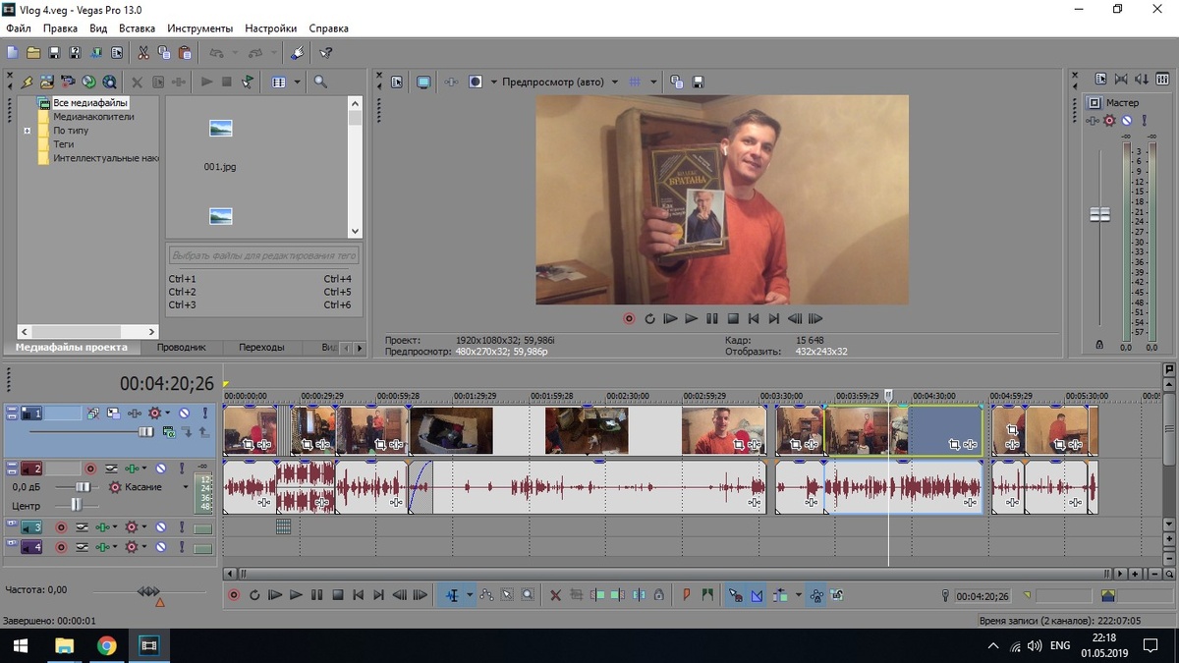Open track 1 automation settings dropdown arrow

click(167, 414)
